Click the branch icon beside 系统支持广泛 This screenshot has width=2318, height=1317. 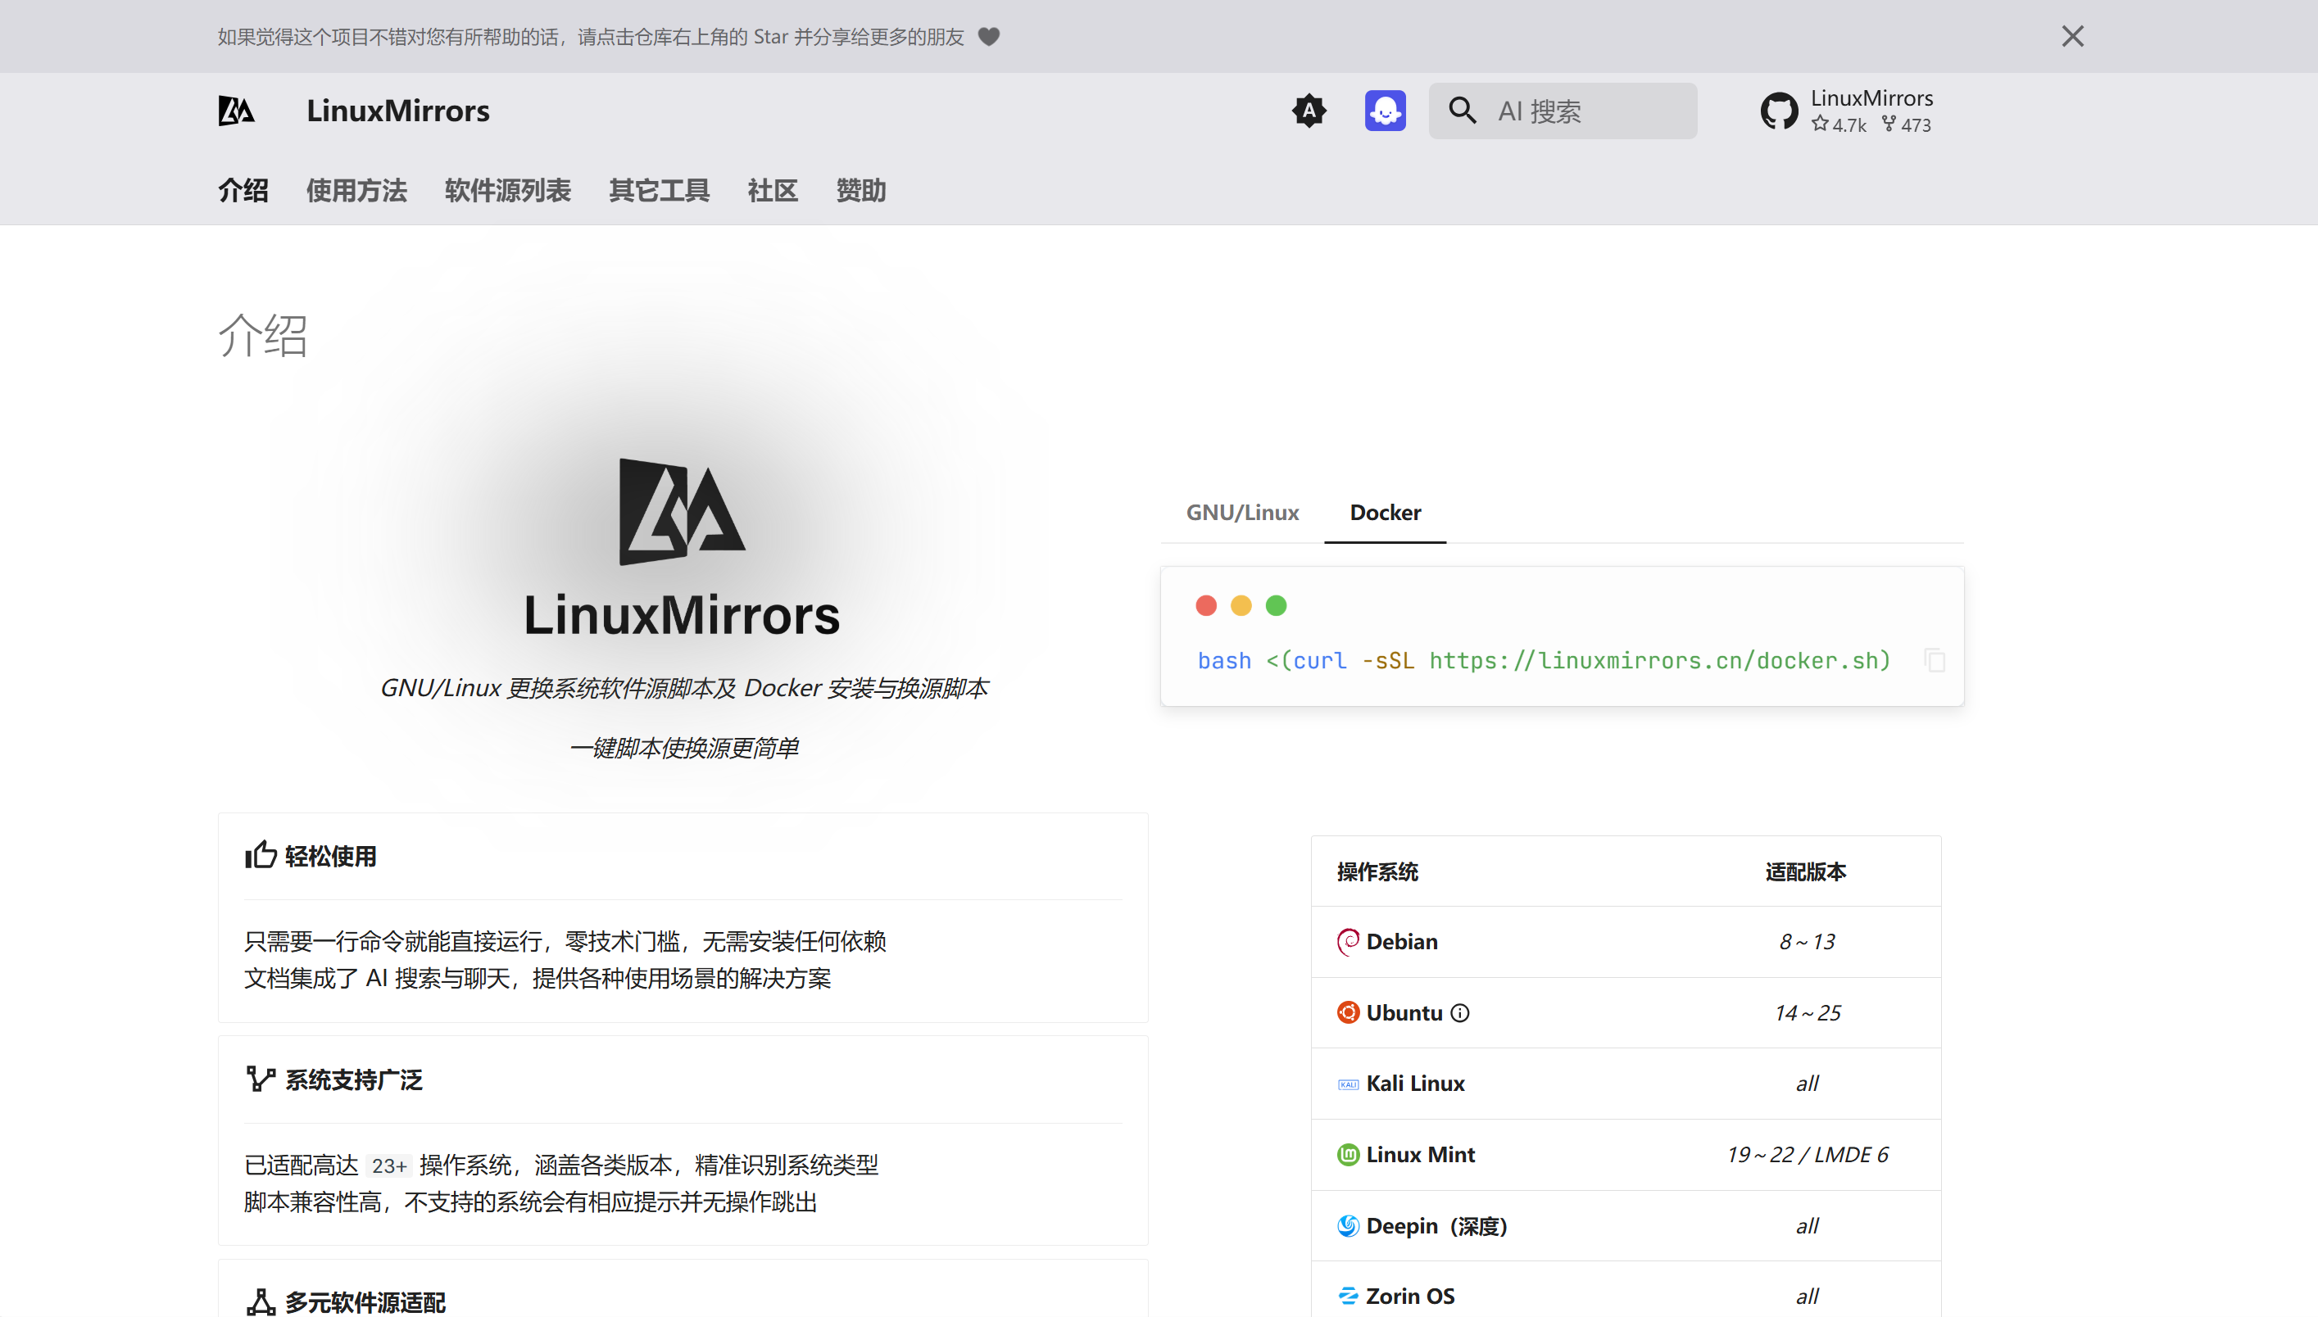click(x=261, y=1078)
